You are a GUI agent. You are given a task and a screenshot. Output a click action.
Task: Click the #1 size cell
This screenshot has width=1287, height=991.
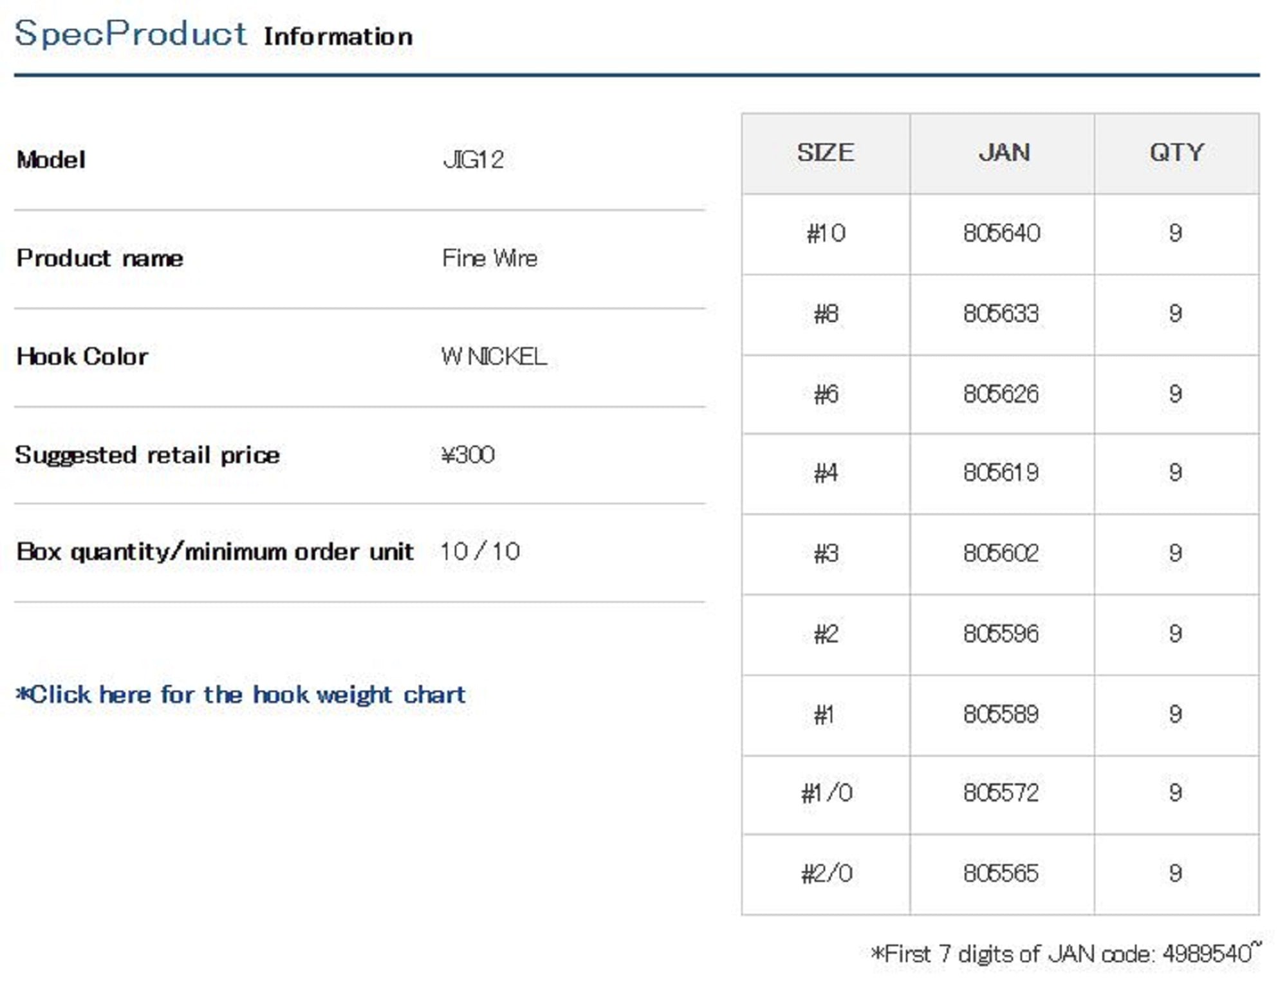[x=824, y=714]
